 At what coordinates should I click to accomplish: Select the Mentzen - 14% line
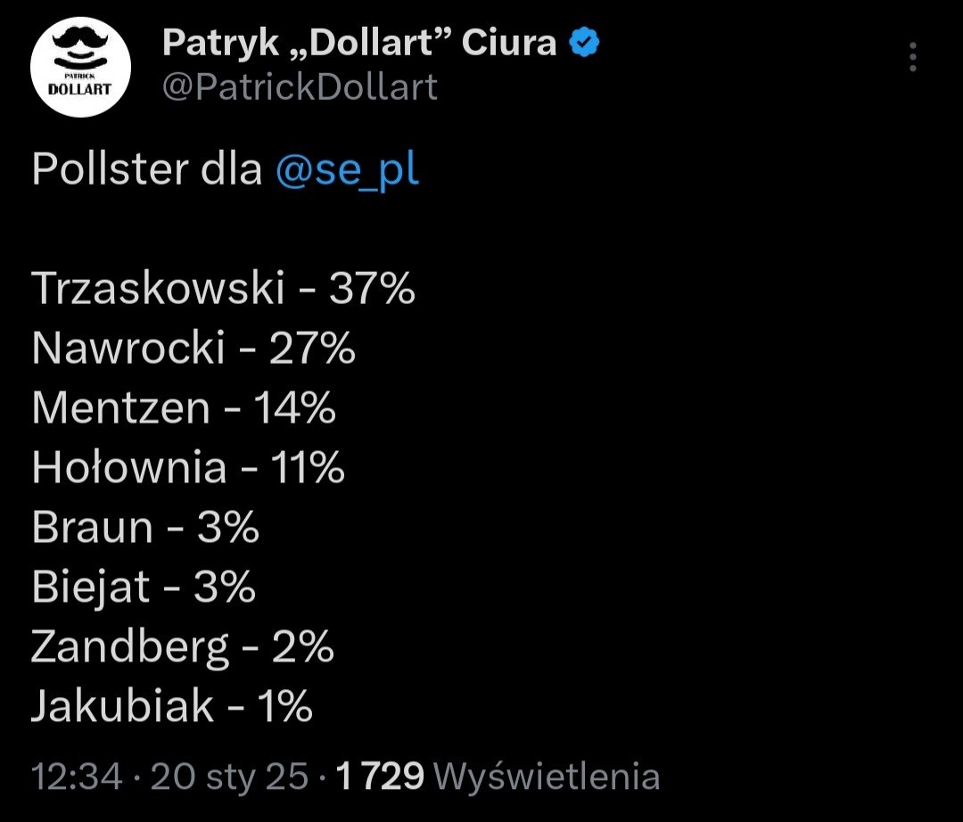184,408
